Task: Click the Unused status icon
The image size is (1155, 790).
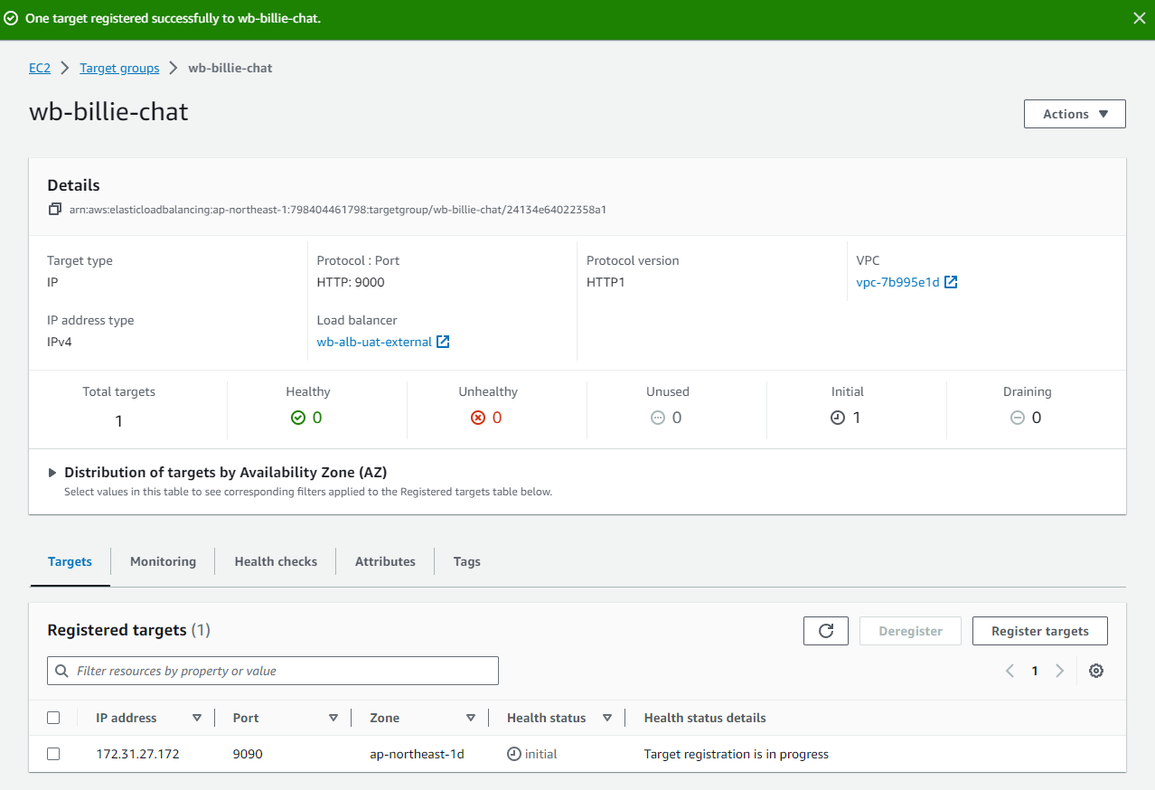Action: point(658,418)
